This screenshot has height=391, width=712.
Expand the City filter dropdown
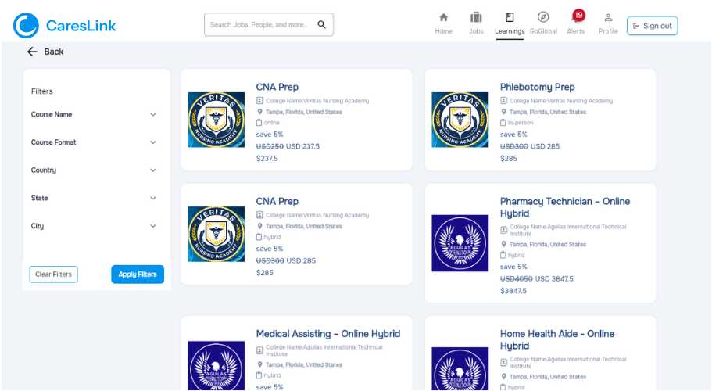click(152, 226)
